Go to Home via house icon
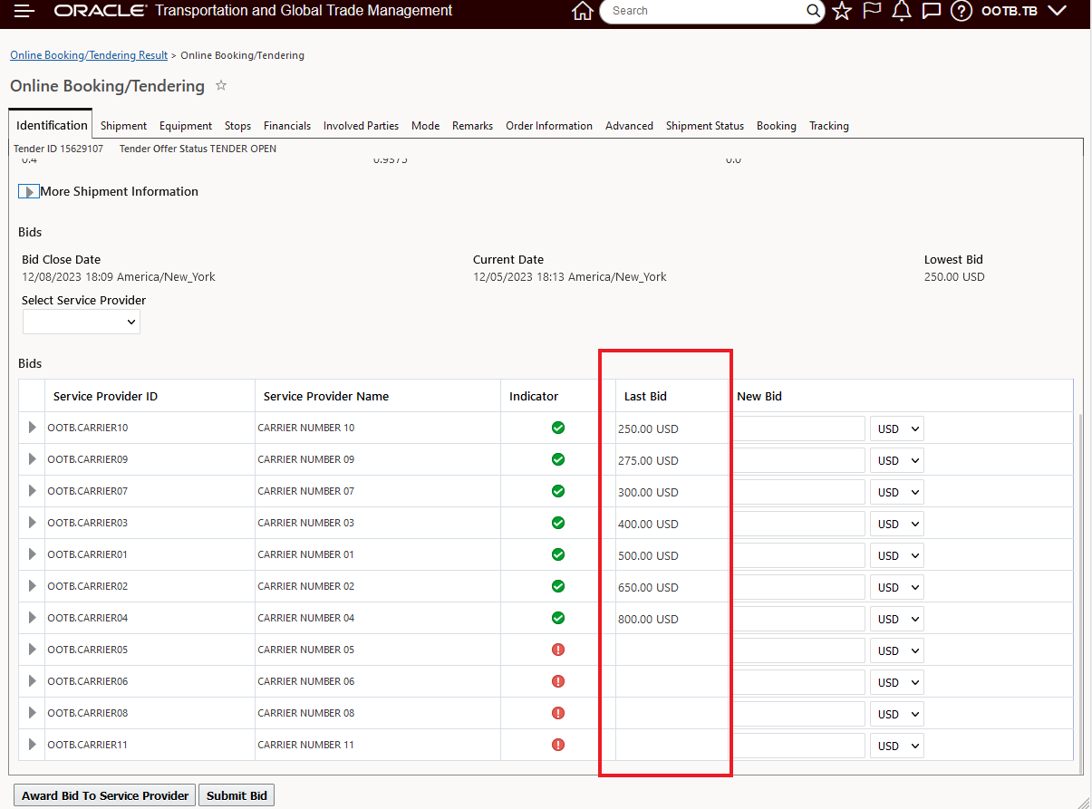The width and height of the screenshot is (1092, 809). tap(583, 11)
